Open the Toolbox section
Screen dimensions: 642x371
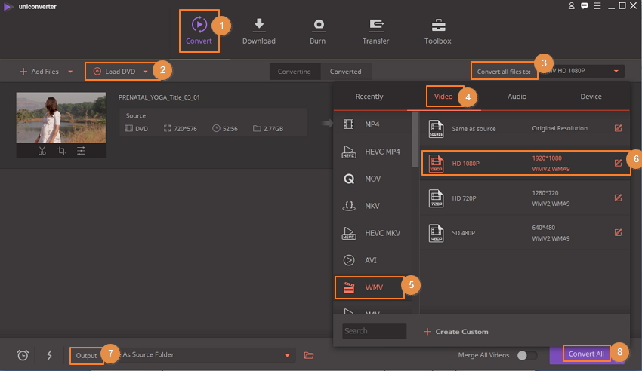(437, 31)
